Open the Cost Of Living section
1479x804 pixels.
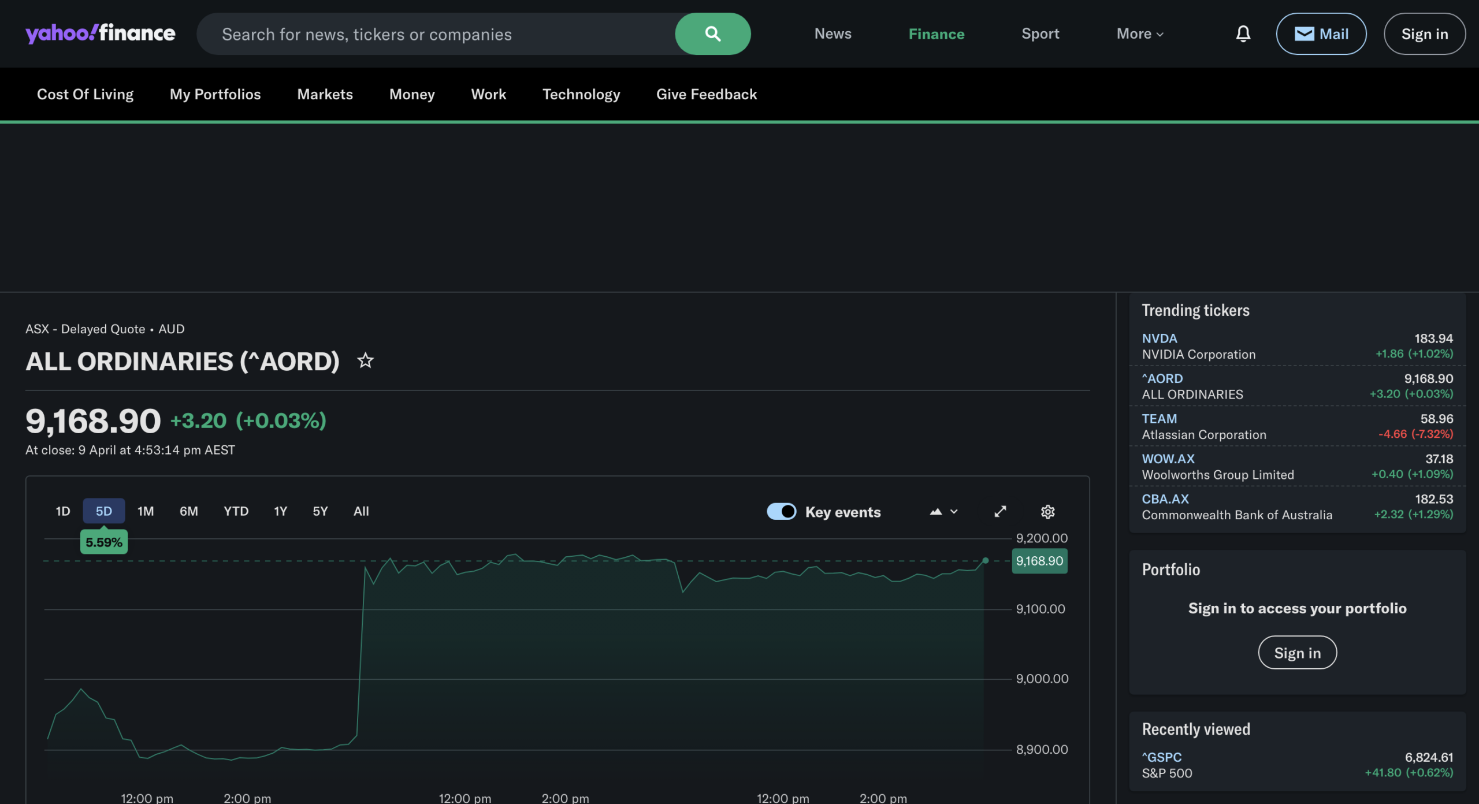(x=85, y=94)
